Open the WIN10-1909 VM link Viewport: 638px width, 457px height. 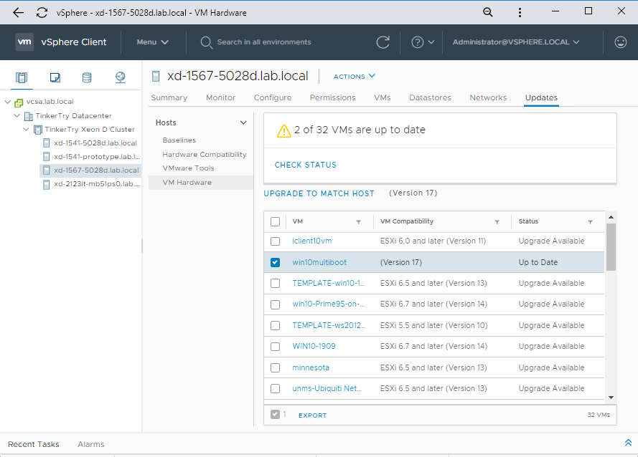tap(314, 347)
